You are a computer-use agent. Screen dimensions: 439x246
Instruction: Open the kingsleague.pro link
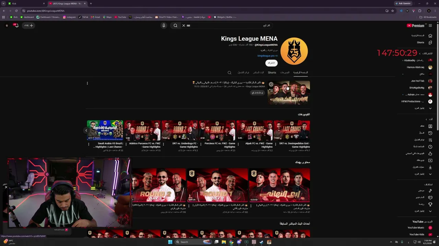pos(266,56)
